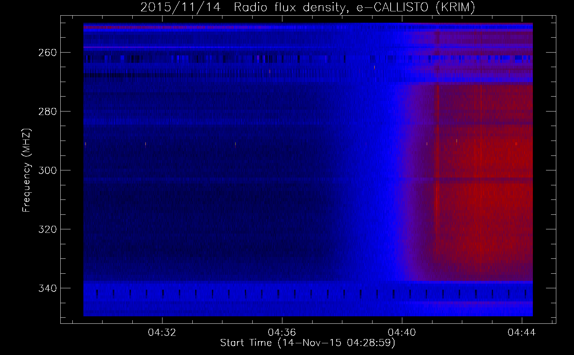Click the 04:40 time tick label

pyautogui.click(x=402, y=333)
